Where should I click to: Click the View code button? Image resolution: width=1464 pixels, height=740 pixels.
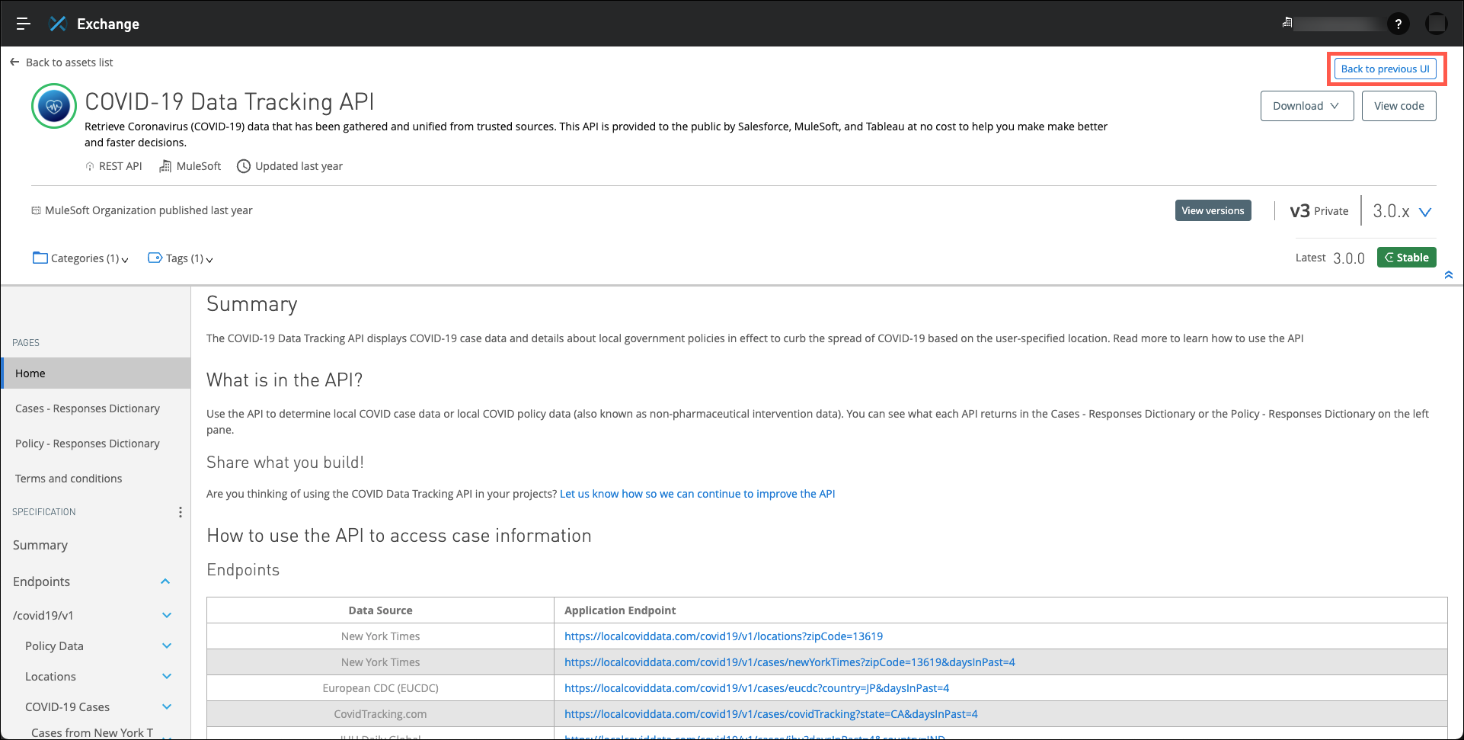coord(1399,106)
